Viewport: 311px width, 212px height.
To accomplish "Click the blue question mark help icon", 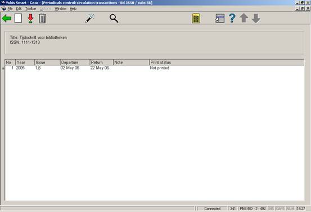I will 232,18.
